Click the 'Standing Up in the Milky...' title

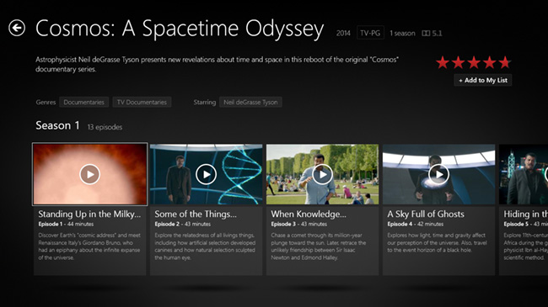[89, 214]
